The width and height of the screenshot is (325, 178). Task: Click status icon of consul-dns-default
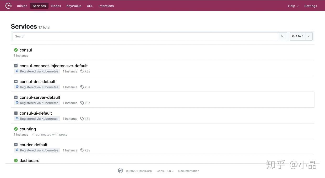(x=16, y=81)
